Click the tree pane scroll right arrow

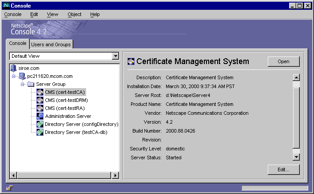click(x=115, y=175)
